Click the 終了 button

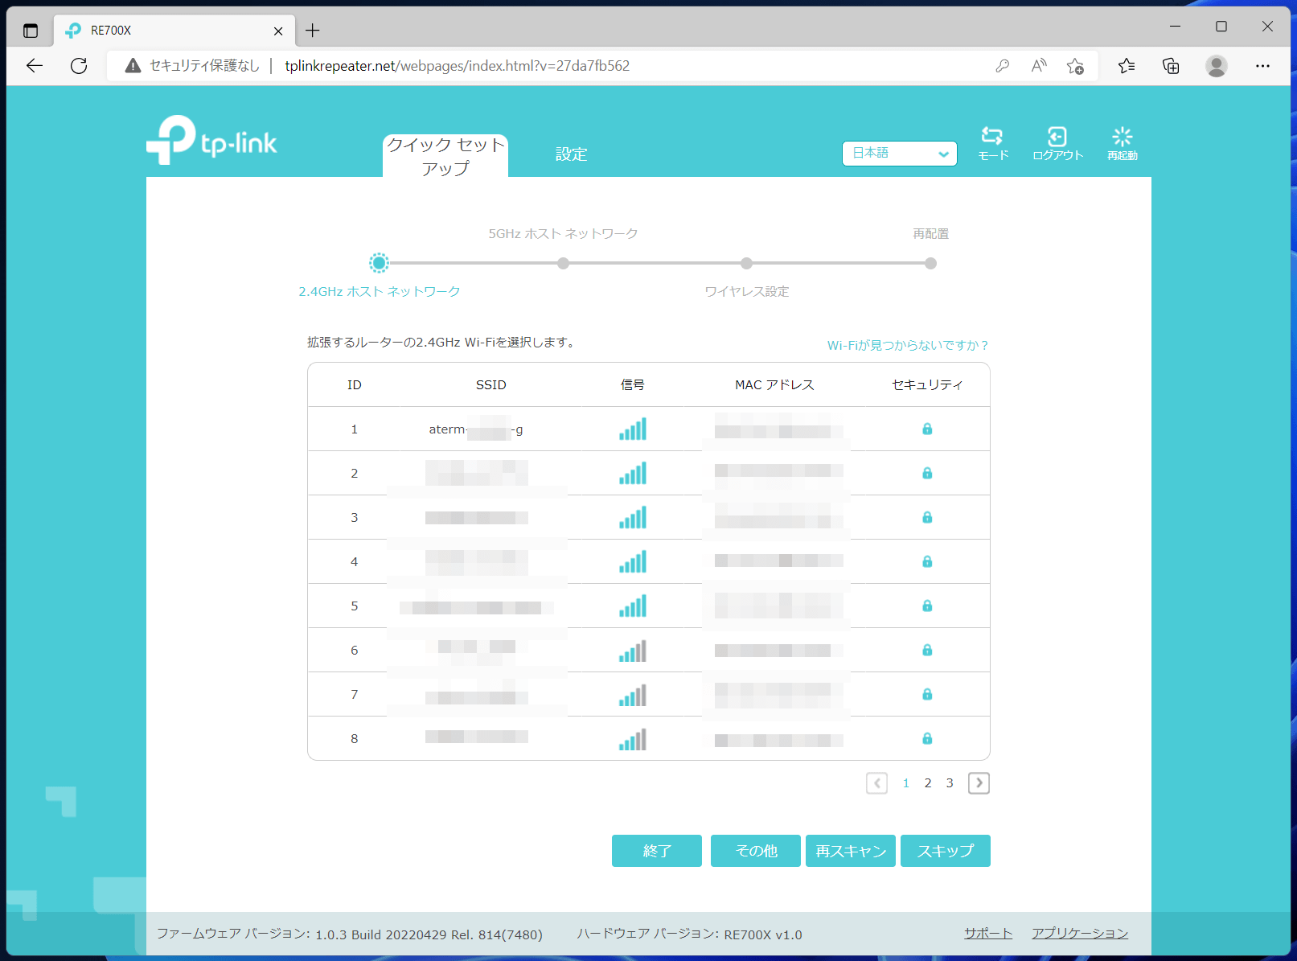(x=657, y=851)
